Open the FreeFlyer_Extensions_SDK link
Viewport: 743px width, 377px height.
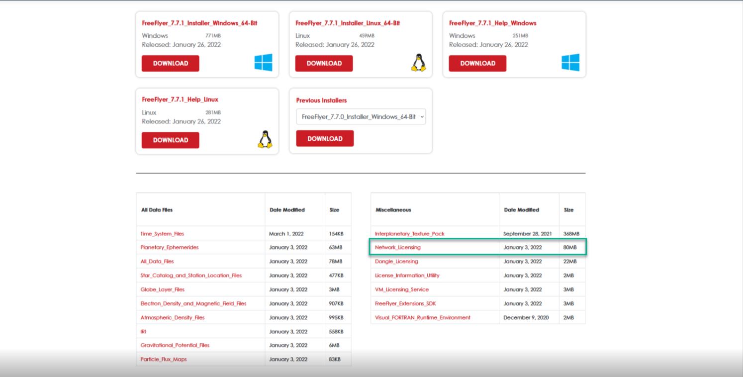(405, 303)
